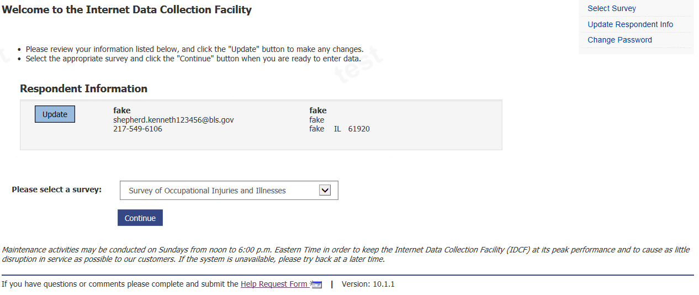699x295 pixels.
Task: Click the Welcome to the Internet Data Collection Facility title
Action: [126, 9]
